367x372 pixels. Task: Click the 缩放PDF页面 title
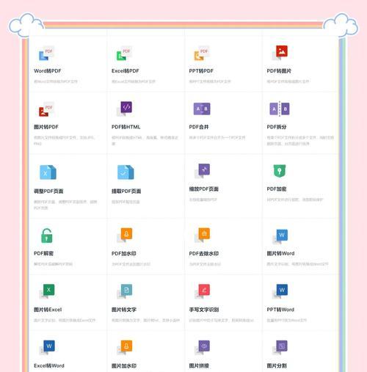click(x=204, y=189)
